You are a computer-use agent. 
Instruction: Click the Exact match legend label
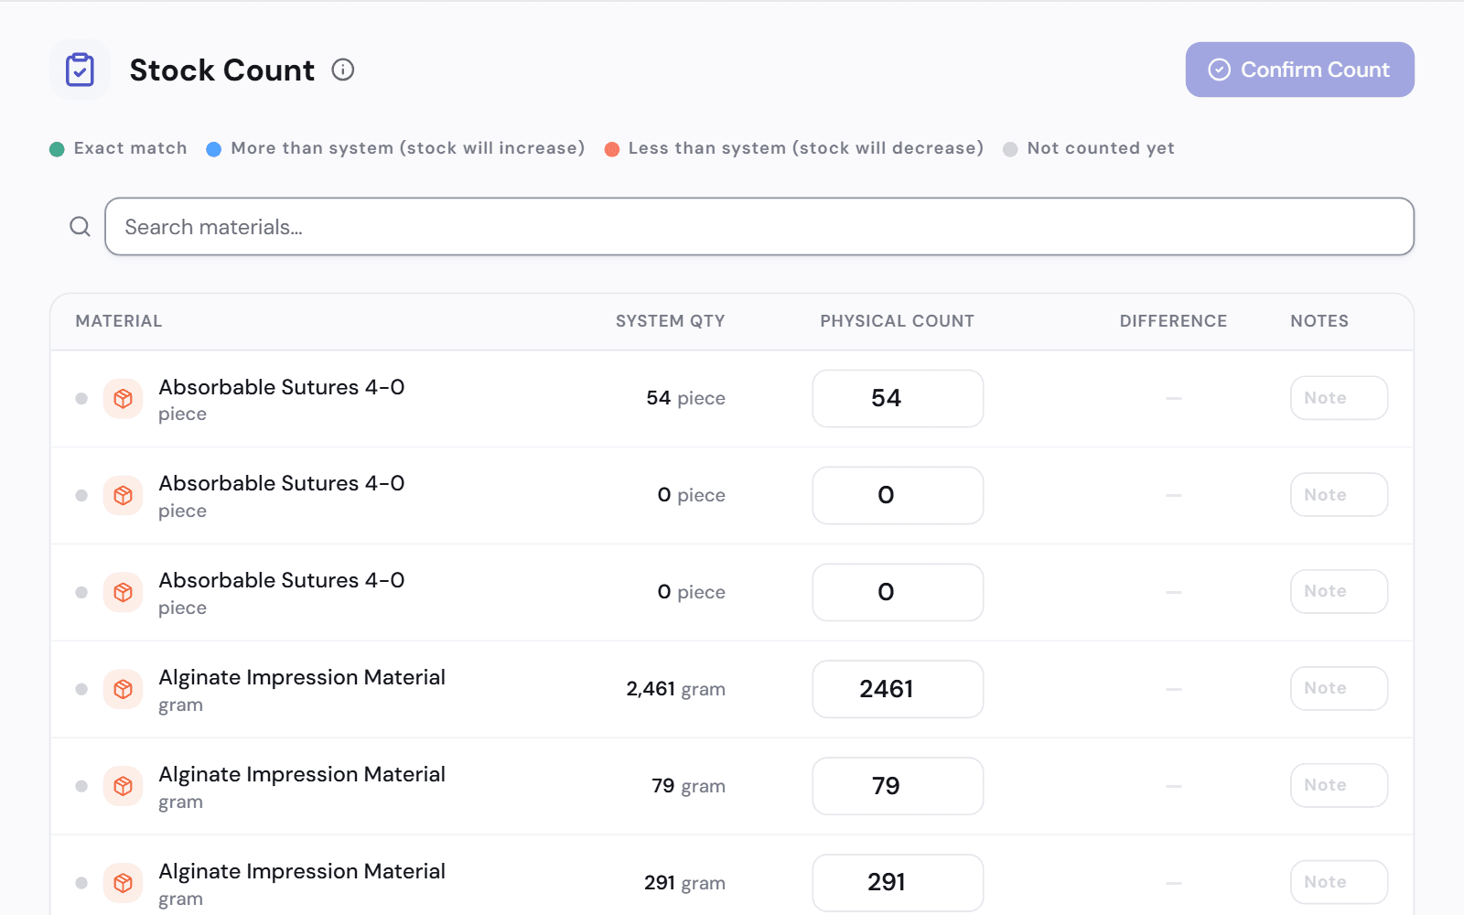coord(131,148)
